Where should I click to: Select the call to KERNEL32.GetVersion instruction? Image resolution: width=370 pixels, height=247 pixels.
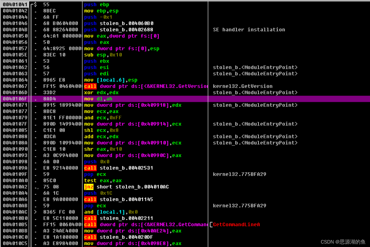(x=146, y=86)
